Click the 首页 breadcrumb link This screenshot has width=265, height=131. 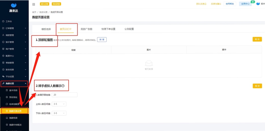pyautogui.click(x=34, y=12)
